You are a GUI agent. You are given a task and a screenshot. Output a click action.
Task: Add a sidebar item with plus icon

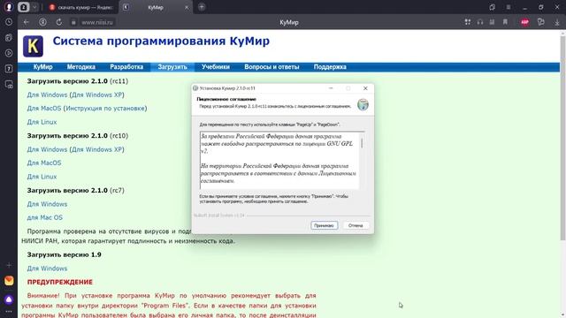(x=9, y=265)
